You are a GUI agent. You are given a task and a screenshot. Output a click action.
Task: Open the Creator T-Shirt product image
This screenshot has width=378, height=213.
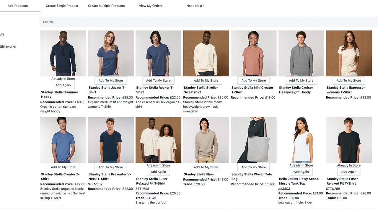tap(63, 140)
